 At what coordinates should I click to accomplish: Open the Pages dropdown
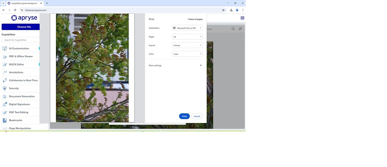(x=187, y=37)
